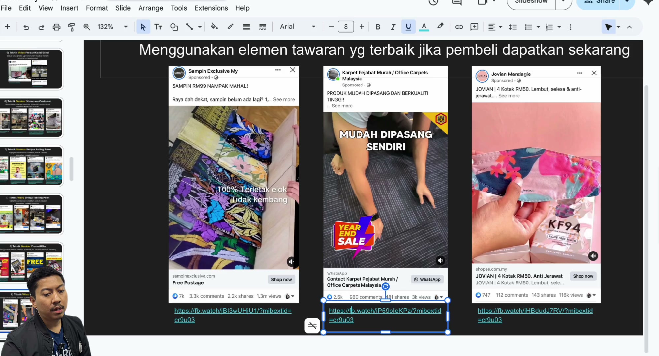Select slide thumbnail 'Teknik Gambar Unique Selling Point'
659x356 pixels.
[x=32, y=166]
